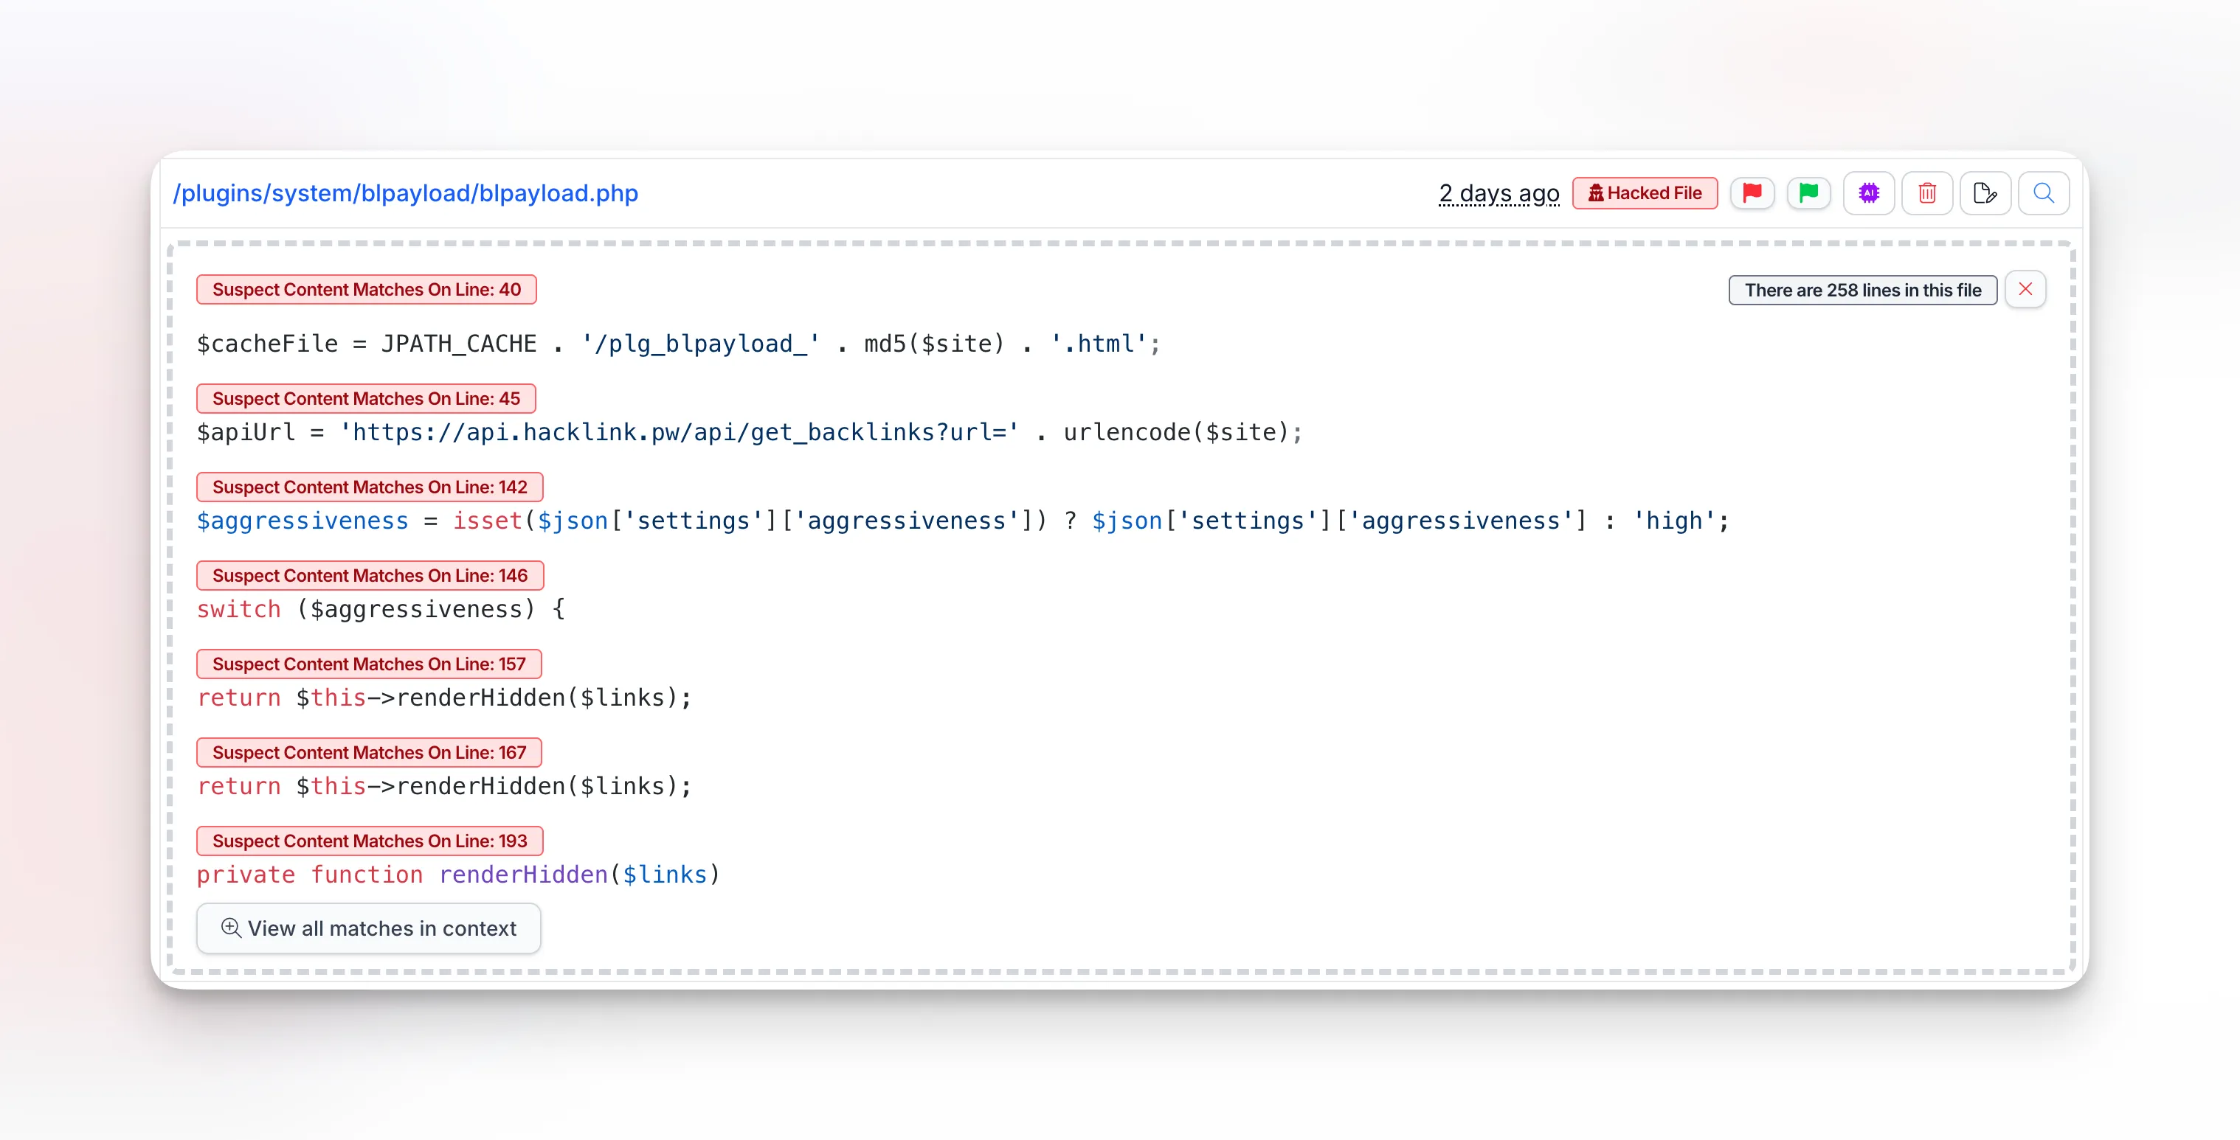
Task: Click the 'There are 258 lines in this file' banner
Action: (1862, 289)
